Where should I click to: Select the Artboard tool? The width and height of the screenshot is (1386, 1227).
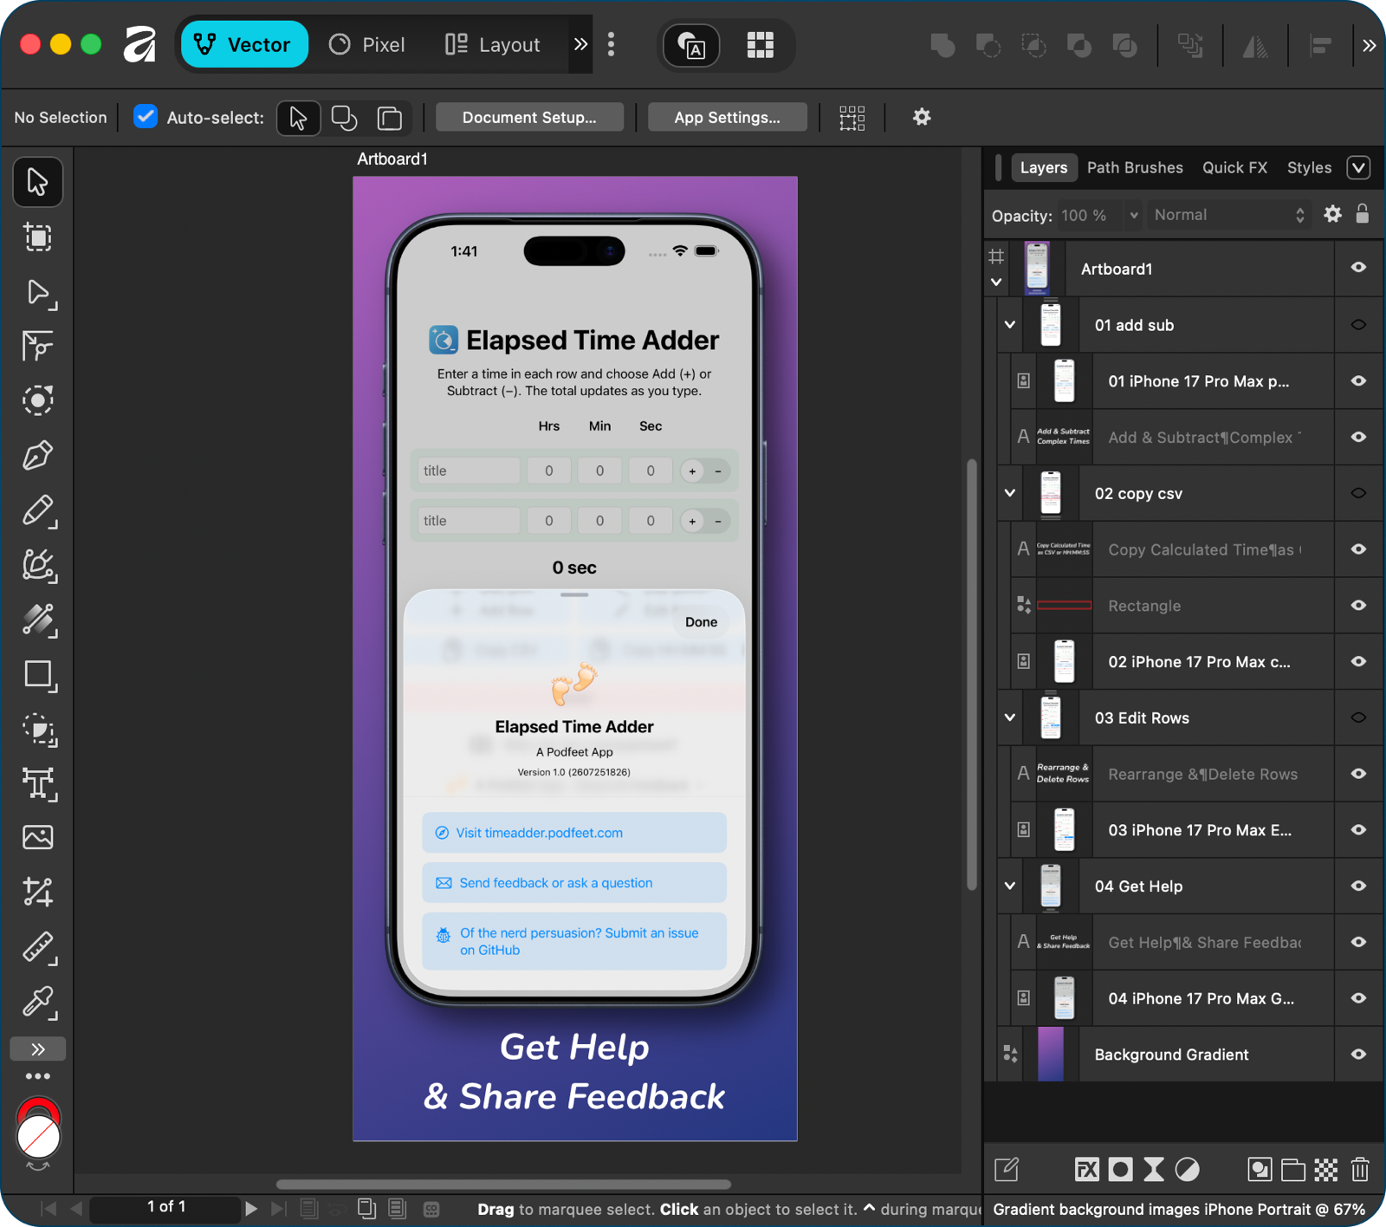pyautogui.click(x=37, y=237)
